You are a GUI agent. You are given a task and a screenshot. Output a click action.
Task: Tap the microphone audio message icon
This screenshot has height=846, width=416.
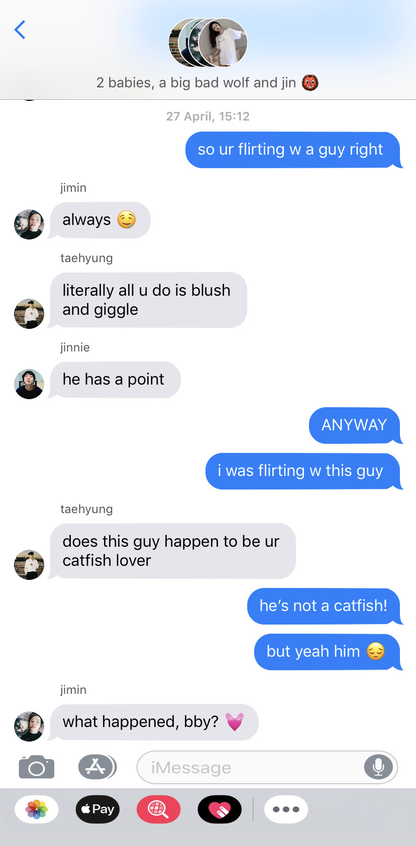378,767
